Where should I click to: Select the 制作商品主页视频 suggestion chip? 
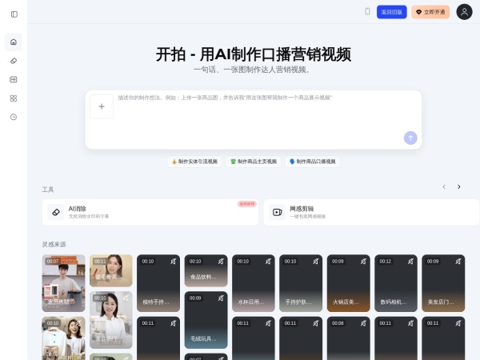coord(254,162)
